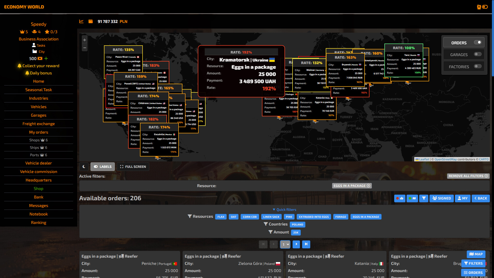The image size is (494, 278).
Task: Click the wallet icon beside balance
Action: [91, 21]
